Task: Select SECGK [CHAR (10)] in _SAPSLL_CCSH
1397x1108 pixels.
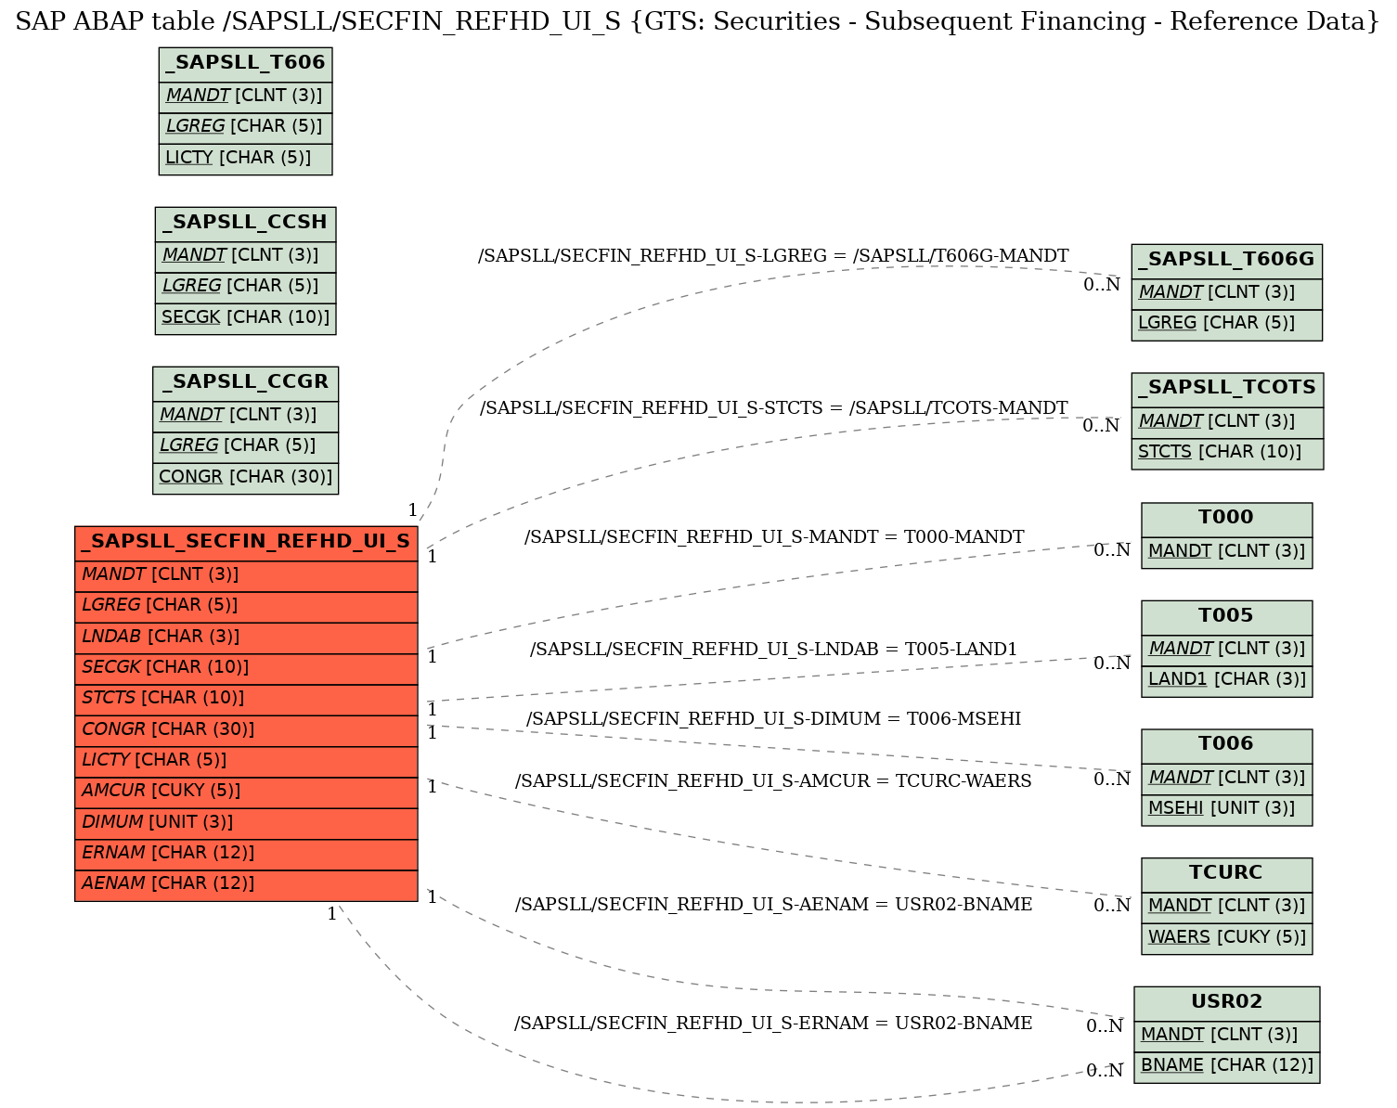Action: (245, 318)
